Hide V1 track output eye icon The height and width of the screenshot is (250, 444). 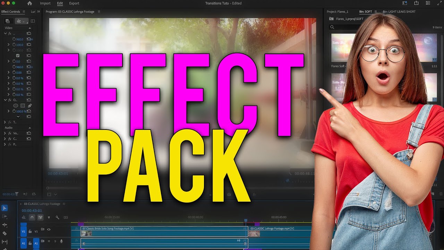click(49, 230)
